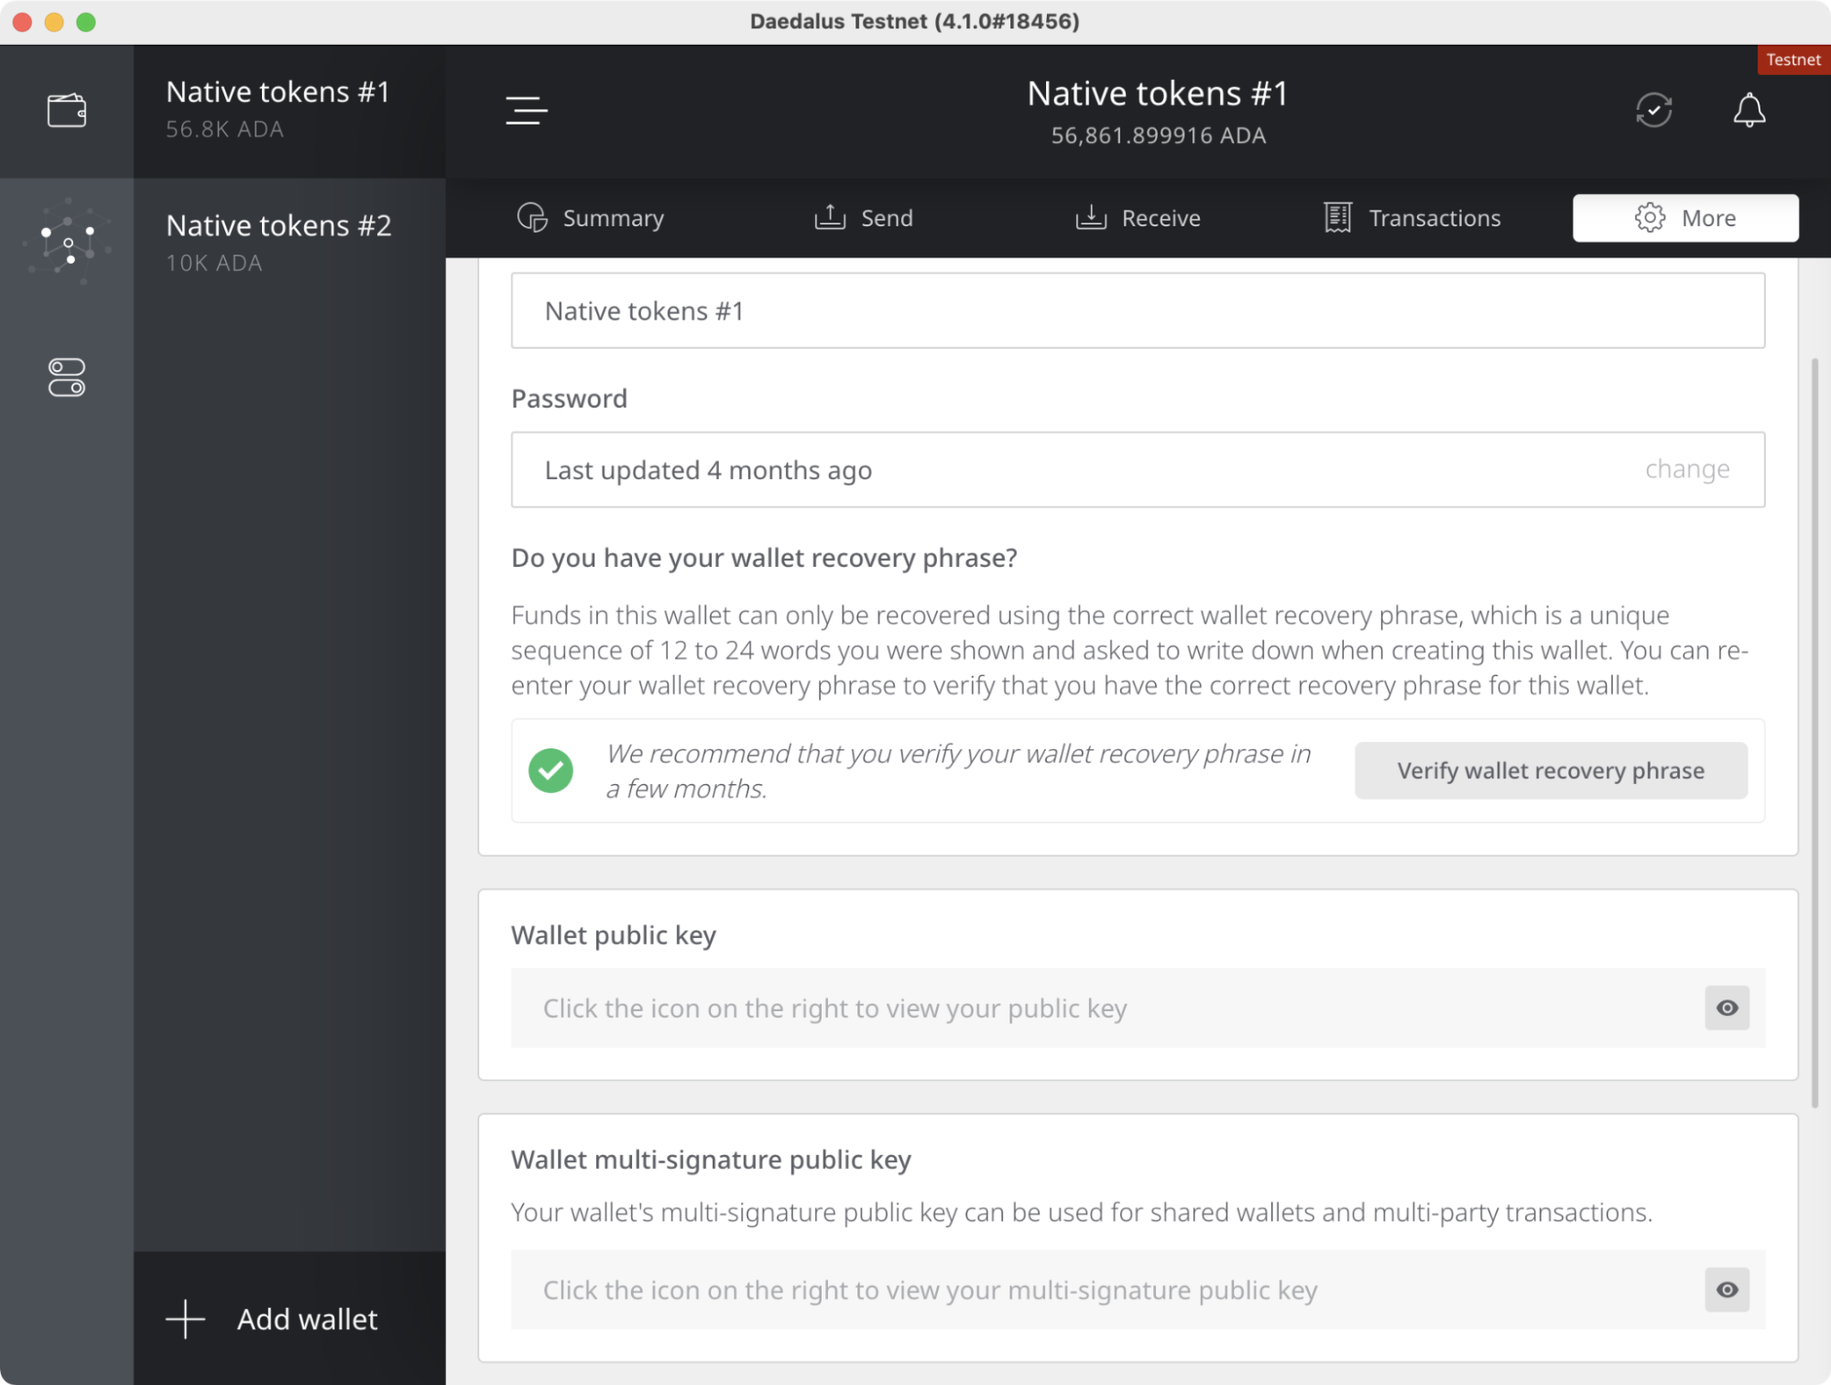Toggle the hamburger sidebar menu icon
1831x1385 pixels.
click(526, 111)
